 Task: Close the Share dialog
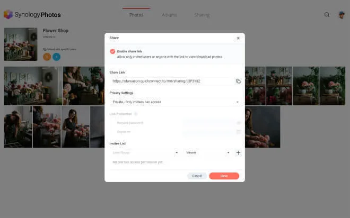point(238,38)
